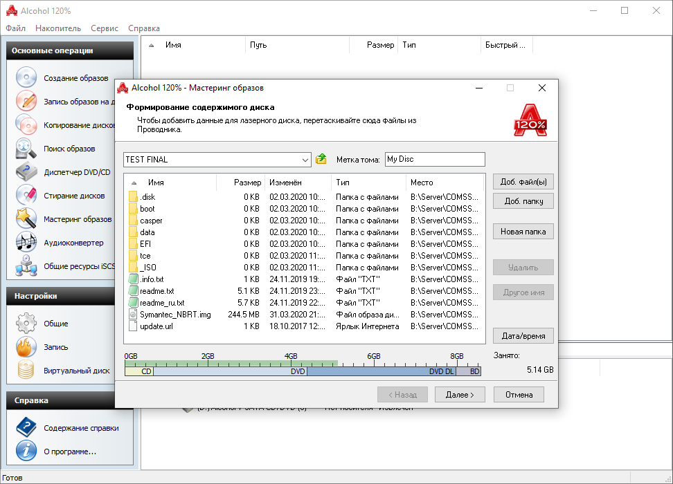Click the update.url file icon
Screen dimensions: 673x484
point(133,326)
